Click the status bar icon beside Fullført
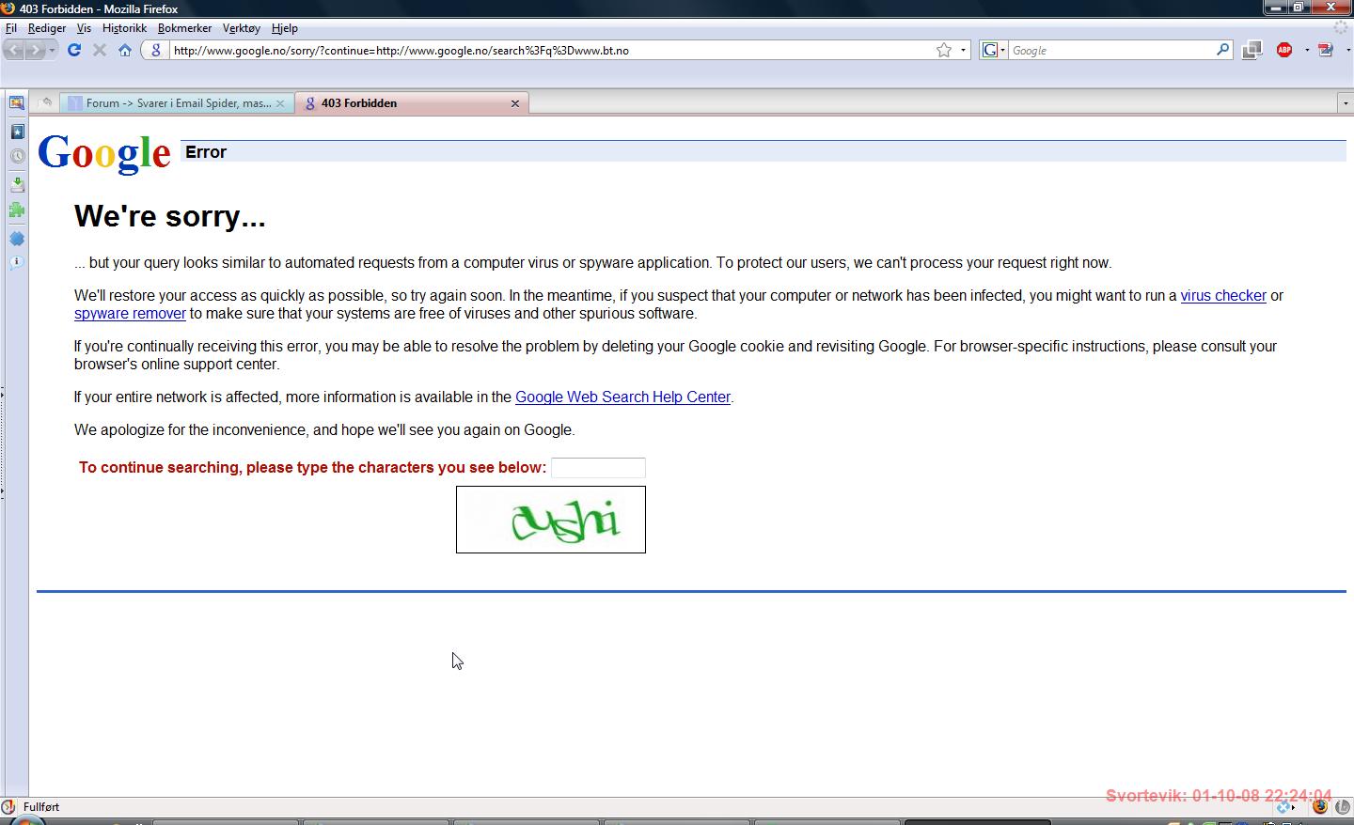Viewport: 1354px width, 825px height. [8, 807]
